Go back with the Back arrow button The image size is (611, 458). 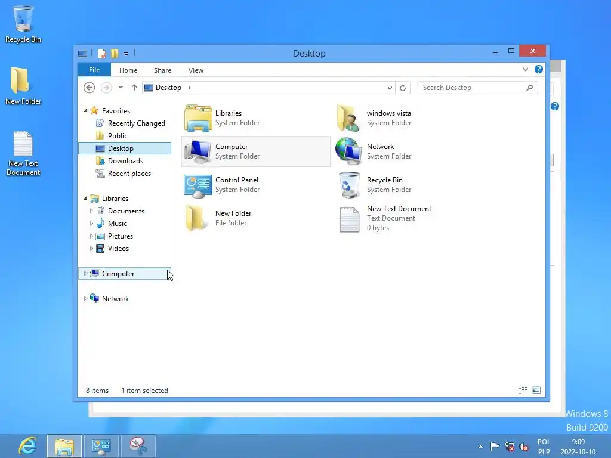coord(90,88)
